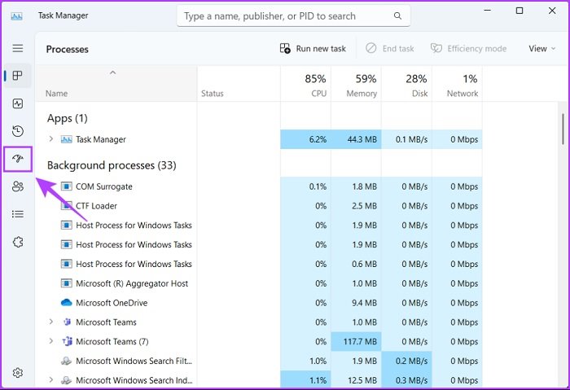Open the App history icon in sidebar

(17, 131)
